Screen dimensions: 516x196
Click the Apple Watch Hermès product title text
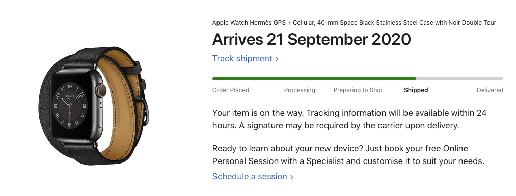click(x=354, y=23)
